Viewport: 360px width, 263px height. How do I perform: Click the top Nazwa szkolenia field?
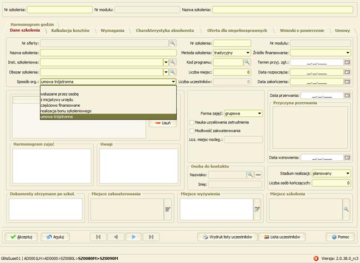[x=283, y=9]
